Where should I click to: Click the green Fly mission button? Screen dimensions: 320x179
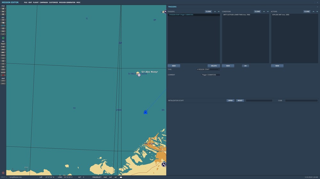(x=3, y=38)
